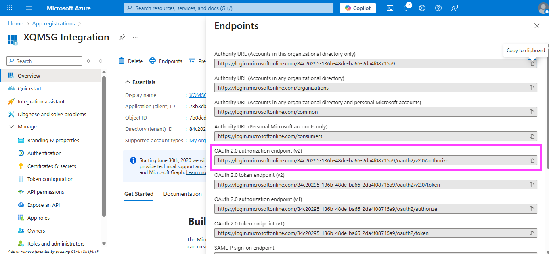This screenshot has height=254, width=549.
Task: Open the notifications bell icon
Action: click(406, 8)
